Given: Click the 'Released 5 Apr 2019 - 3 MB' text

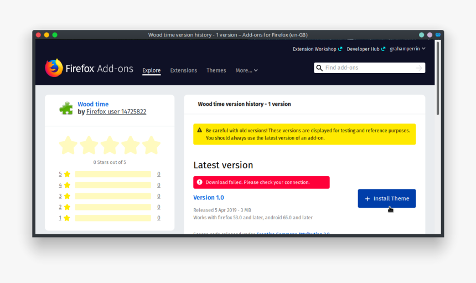Looking at the screenshot, I should [x=222, y=210].
